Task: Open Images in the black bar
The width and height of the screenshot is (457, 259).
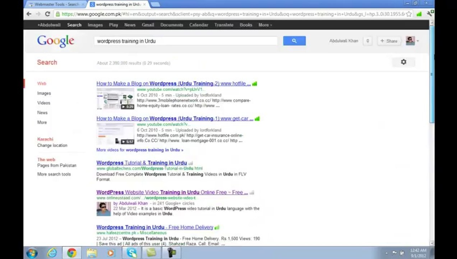Action: tap(95, 25)
